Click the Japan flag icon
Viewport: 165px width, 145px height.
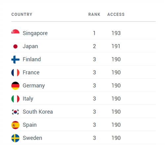pyautogui.click(x=16, y=46)
